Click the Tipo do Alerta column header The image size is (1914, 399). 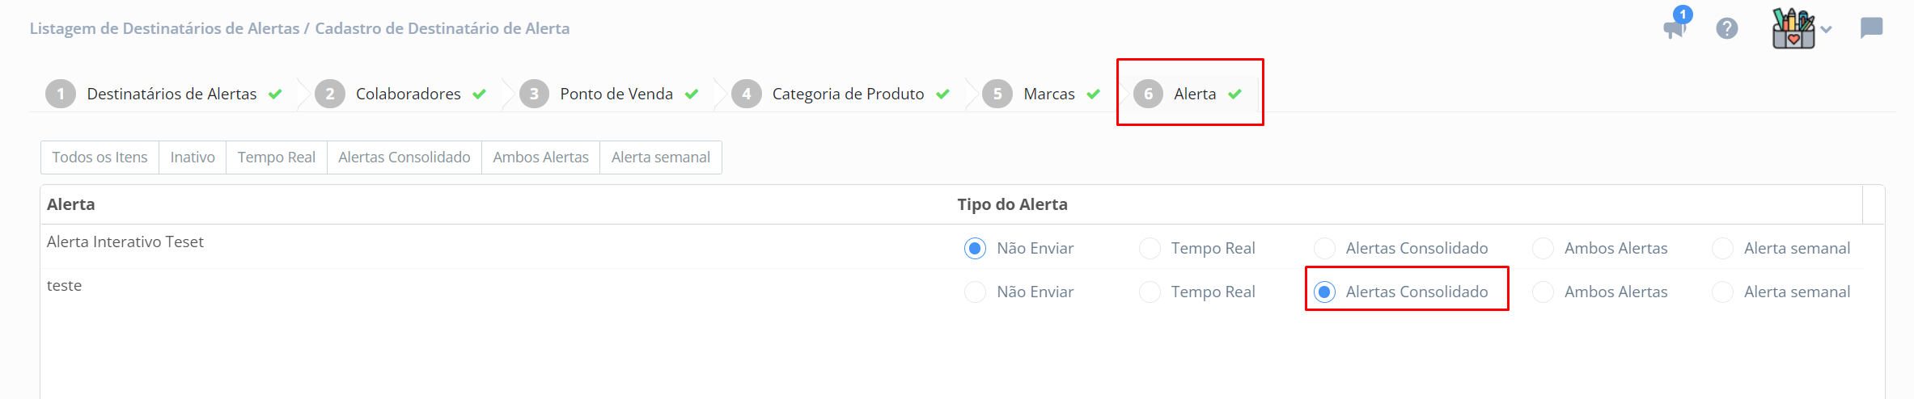point(1012,204)
